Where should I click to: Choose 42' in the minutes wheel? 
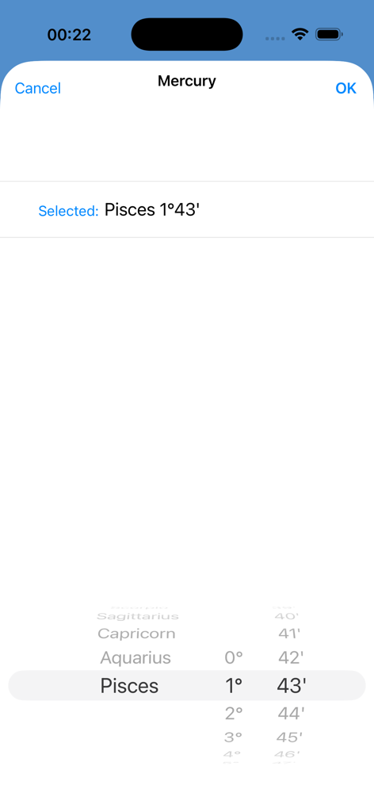point(290,657)
